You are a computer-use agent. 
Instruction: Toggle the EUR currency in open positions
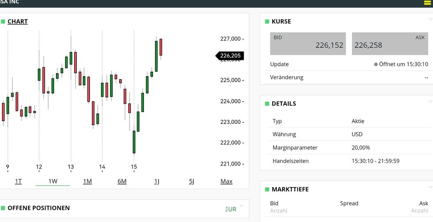231,209
